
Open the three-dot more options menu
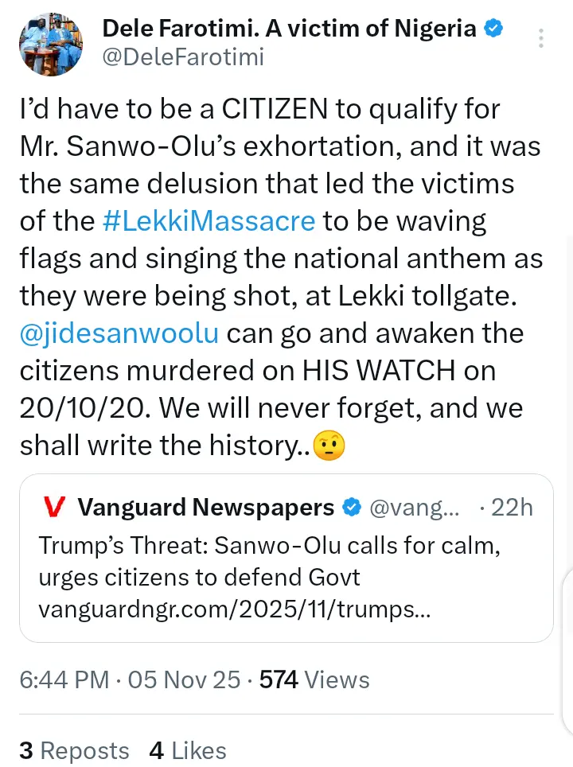(541, 38)
